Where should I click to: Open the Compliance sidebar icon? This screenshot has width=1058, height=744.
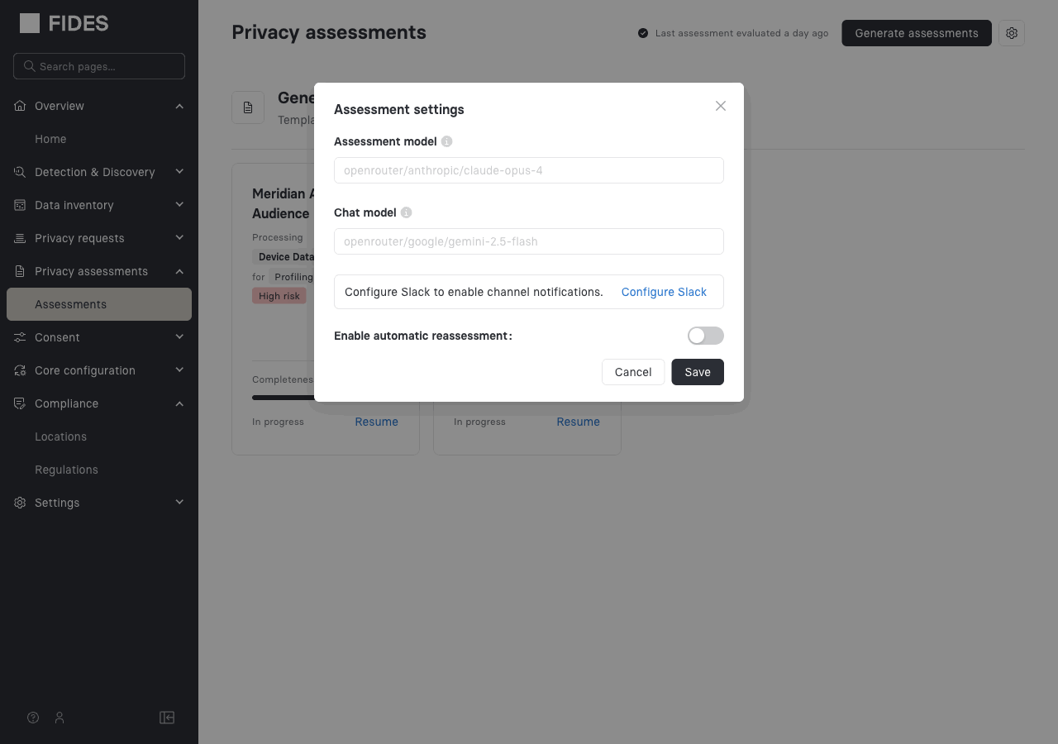coord(20,403)
